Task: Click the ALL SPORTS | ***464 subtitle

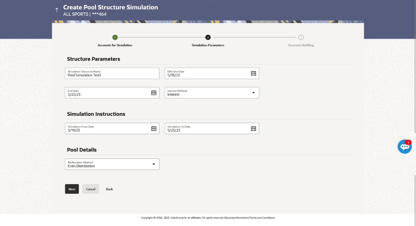Action: [x=85, y=14]
